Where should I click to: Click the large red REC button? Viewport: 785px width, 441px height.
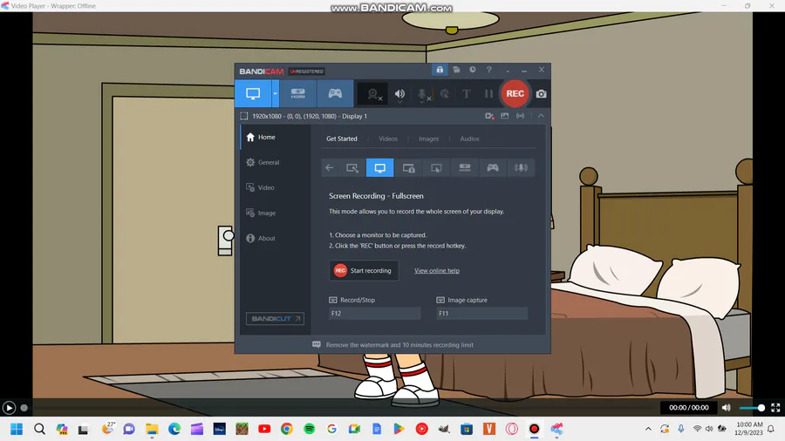(x=515, y=93)
